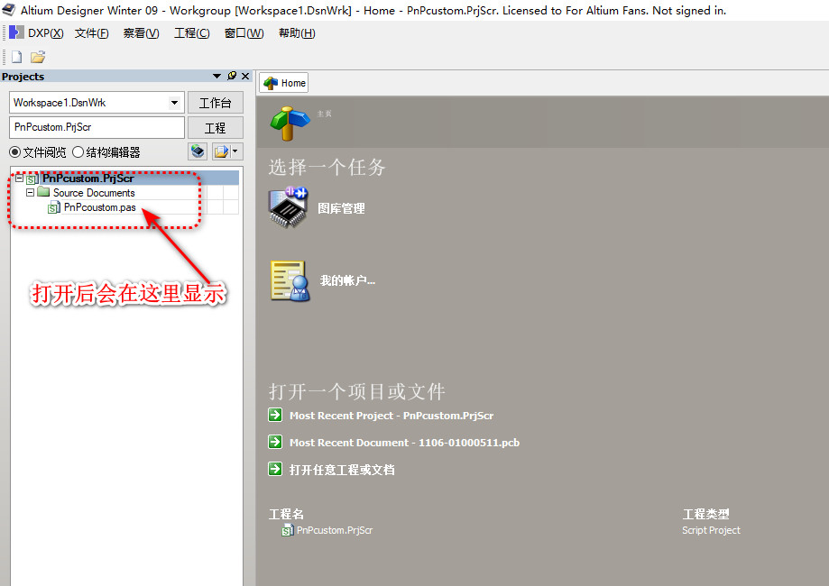Click the 我的帐户 account icon
This screenshot has width=829, height=586.
pos(290,280)
